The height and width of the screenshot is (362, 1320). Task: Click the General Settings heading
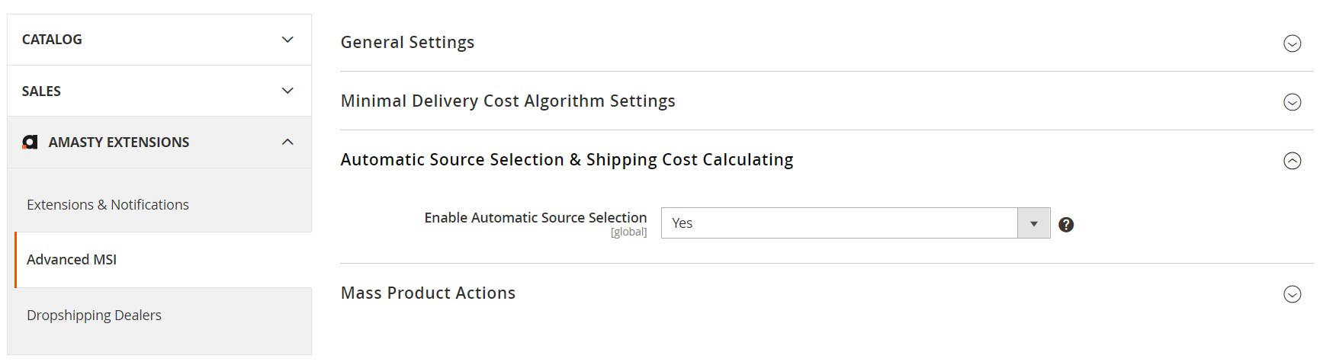tap(407, 43)
